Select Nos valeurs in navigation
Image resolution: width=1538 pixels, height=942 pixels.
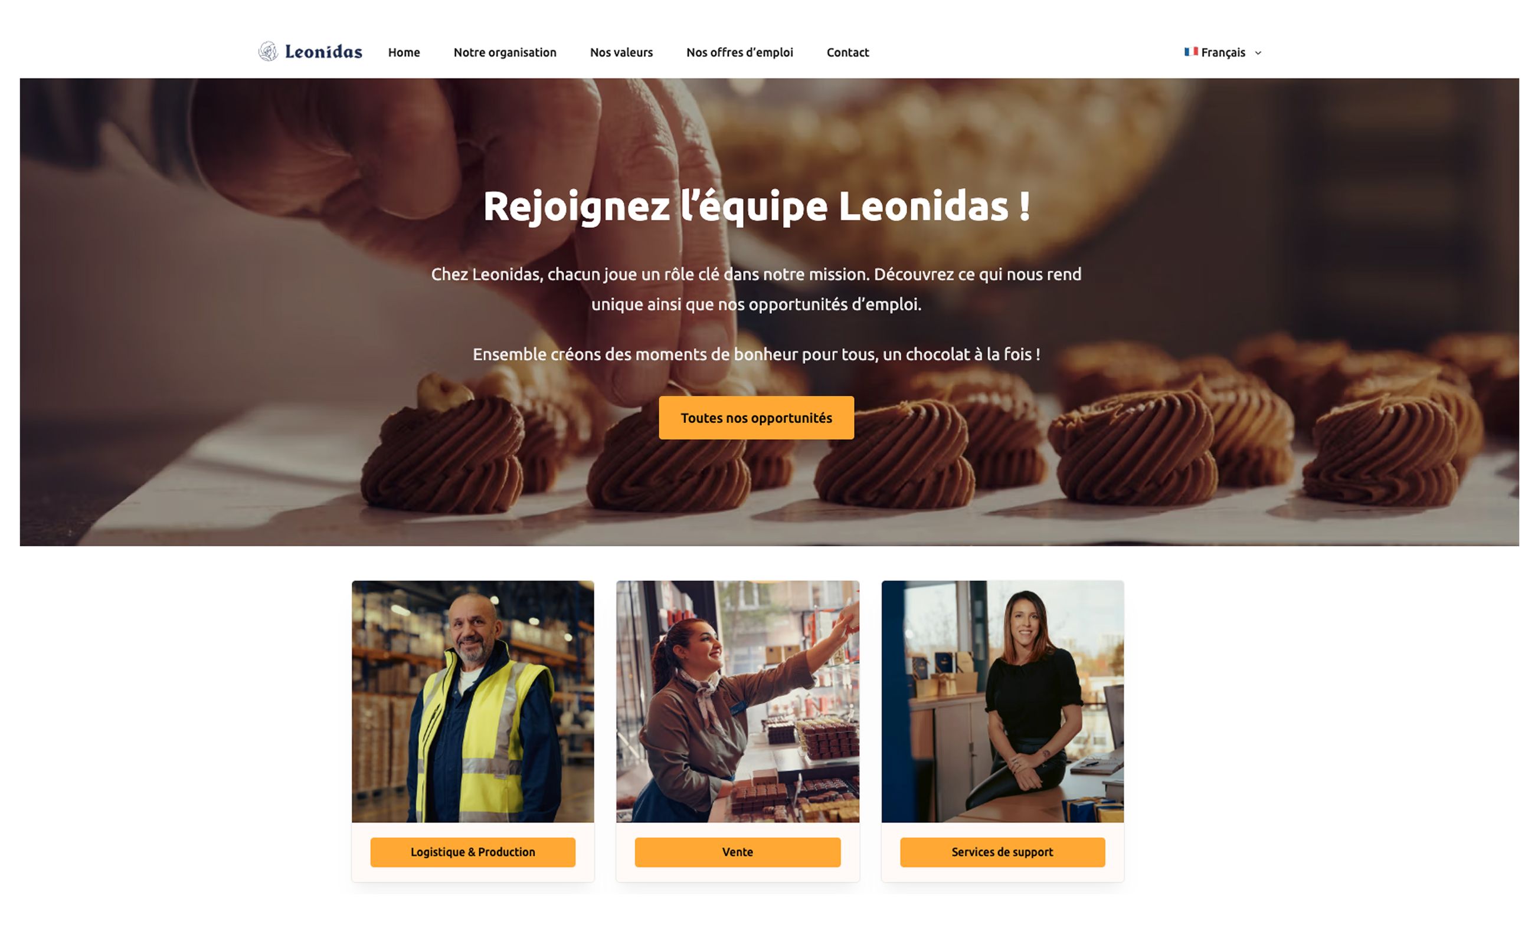pyautogui.click(x=621, y=52)
